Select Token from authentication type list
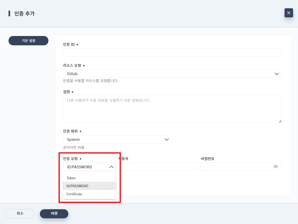Image resolution: width=298 pixels, height=224 pixels. pyautogui.click(x=90, y=178)
